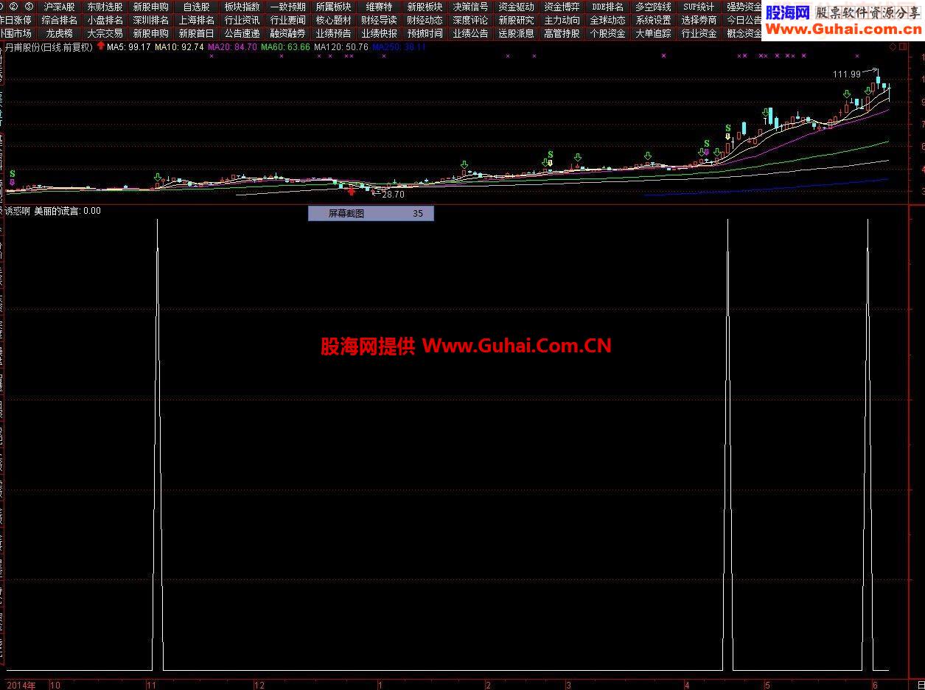The image size is (925, 690).
Task: Open 沪深A股 list
Action: [x=60, y=7]
